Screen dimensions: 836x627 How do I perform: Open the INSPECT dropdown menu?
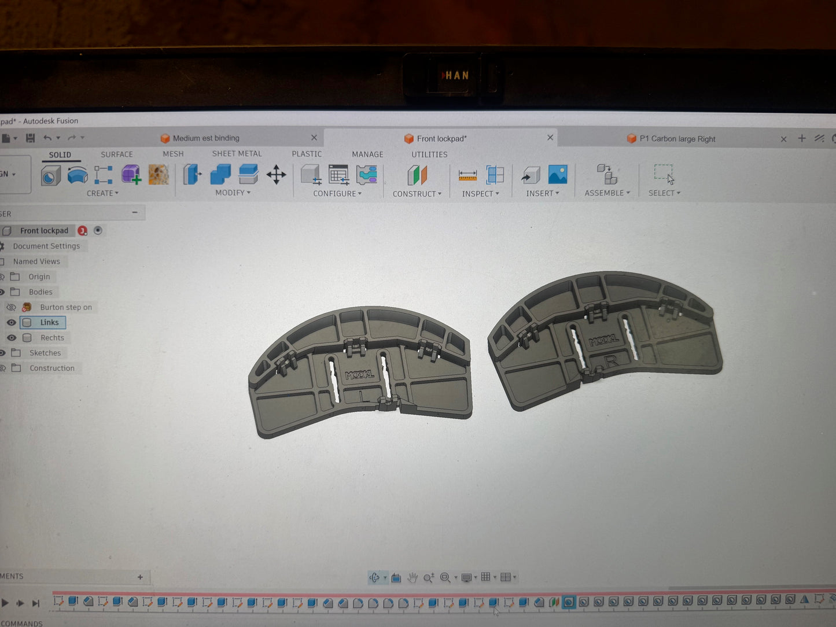[480, 194]
